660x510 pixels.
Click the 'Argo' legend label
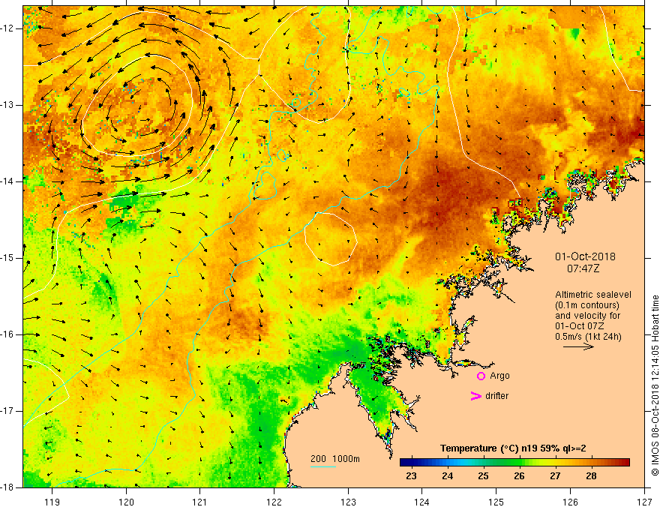pyautogui.click(x=499, y=376)
